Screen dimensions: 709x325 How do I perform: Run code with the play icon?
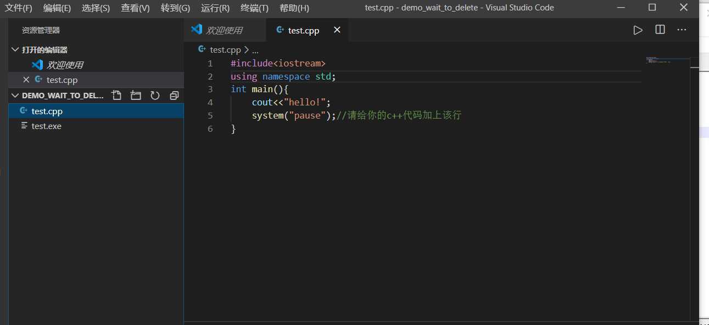(x=638, y=30)
